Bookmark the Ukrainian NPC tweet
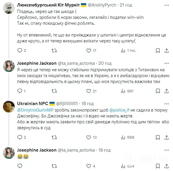The height and width of the screenshot is (171, 173). point(158,137)
